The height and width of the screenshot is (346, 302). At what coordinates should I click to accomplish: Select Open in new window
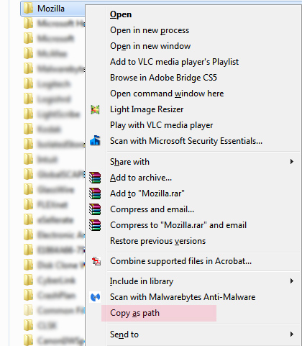[x=150, y=46]
